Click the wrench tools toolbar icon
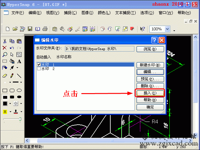 [x=62, y=29]
